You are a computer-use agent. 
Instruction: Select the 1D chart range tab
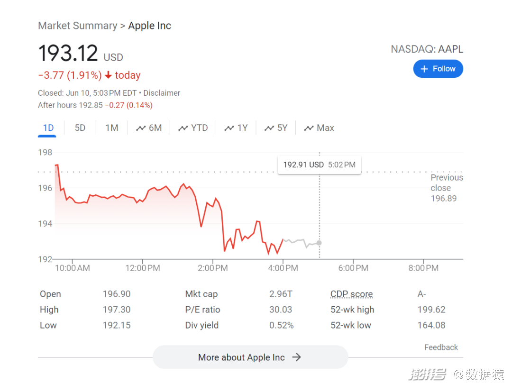[48, 128]
